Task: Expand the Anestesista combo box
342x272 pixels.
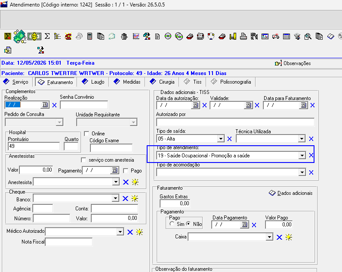Action: pyautogui.click(x=116, y=182)
